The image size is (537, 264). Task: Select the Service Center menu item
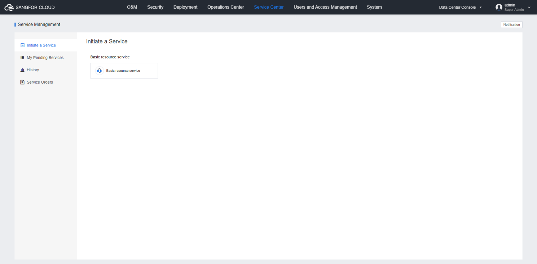click(x=269, y=7)
